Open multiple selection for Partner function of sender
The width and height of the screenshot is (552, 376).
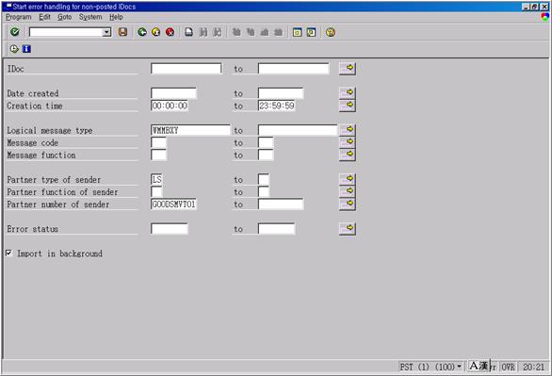point(348,191)
